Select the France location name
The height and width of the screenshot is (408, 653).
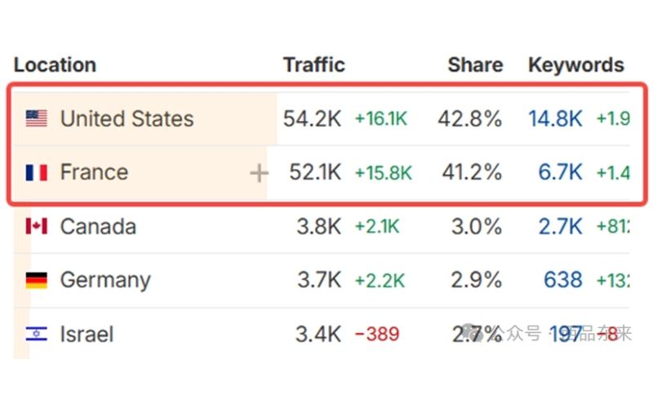point(95,172)
